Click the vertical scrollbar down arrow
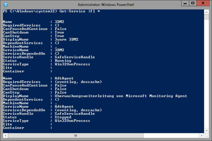The height and width of the screenshot is (141, 212). point(206,130)
